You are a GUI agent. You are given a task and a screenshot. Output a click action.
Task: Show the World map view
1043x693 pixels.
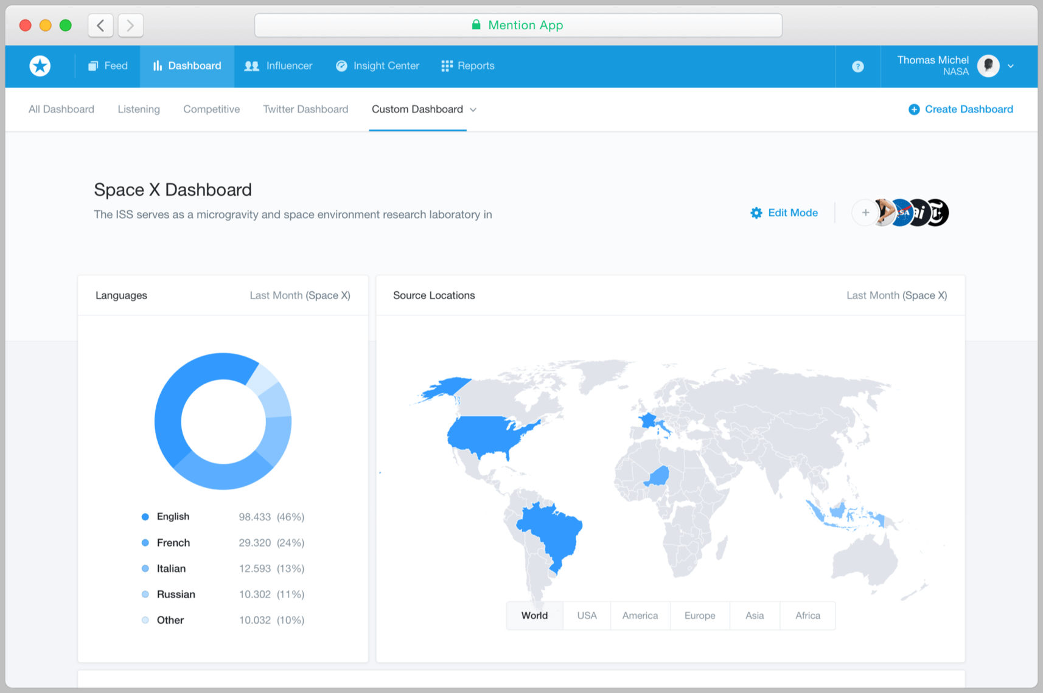(534, 616)
